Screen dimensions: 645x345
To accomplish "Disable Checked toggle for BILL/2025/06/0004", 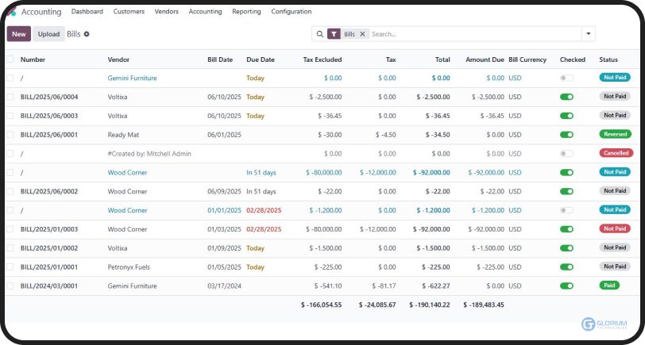I will pyautogui.click(x=566, y=97).
